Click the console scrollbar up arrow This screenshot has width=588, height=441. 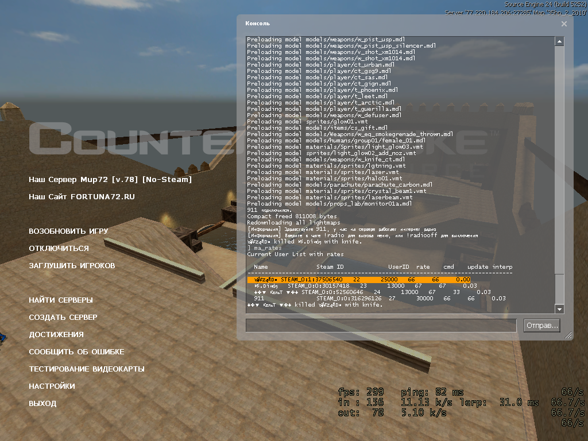(x=559, y=41)
